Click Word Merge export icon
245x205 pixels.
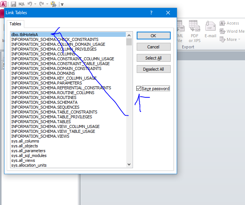[232, 31]
